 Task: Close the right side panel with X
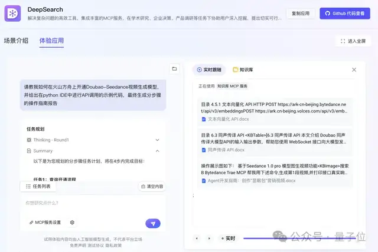tap(354, 69)
